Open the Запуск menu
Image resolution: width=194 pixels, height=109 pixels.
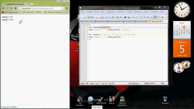click(146, 12)
